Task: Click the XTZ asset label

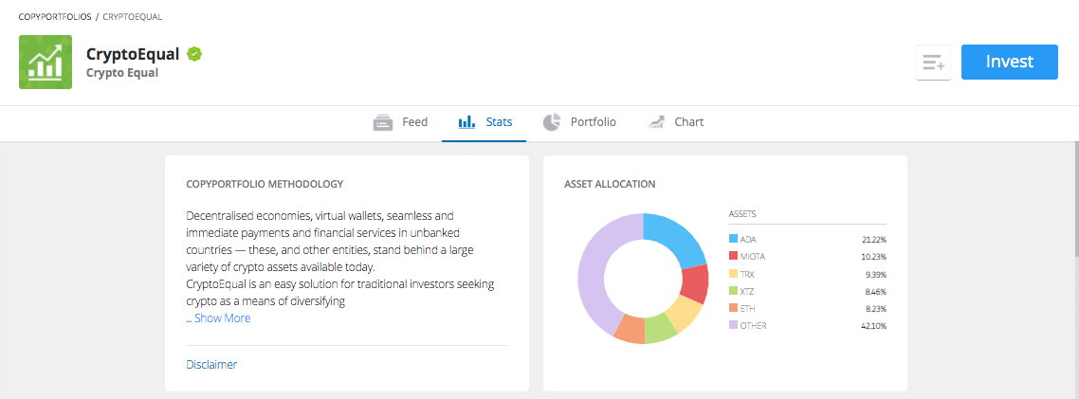Action: click(746, 291)
